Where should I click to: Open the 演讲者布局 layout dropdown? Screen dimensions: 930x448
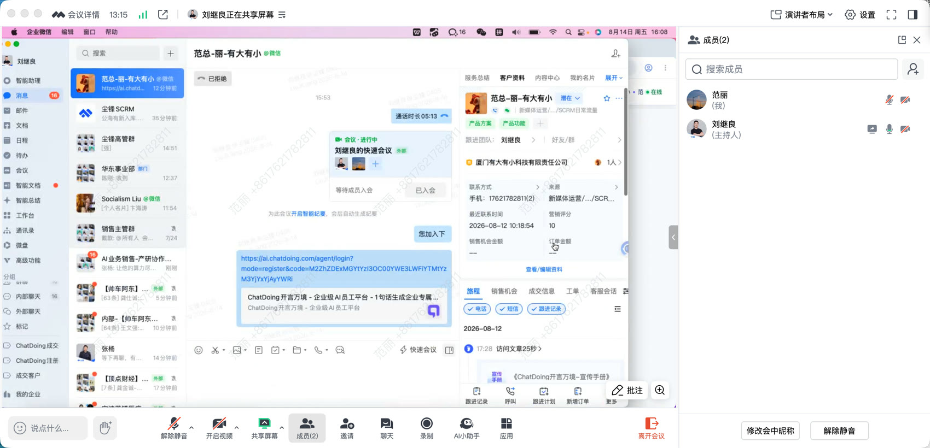point(801,15)
